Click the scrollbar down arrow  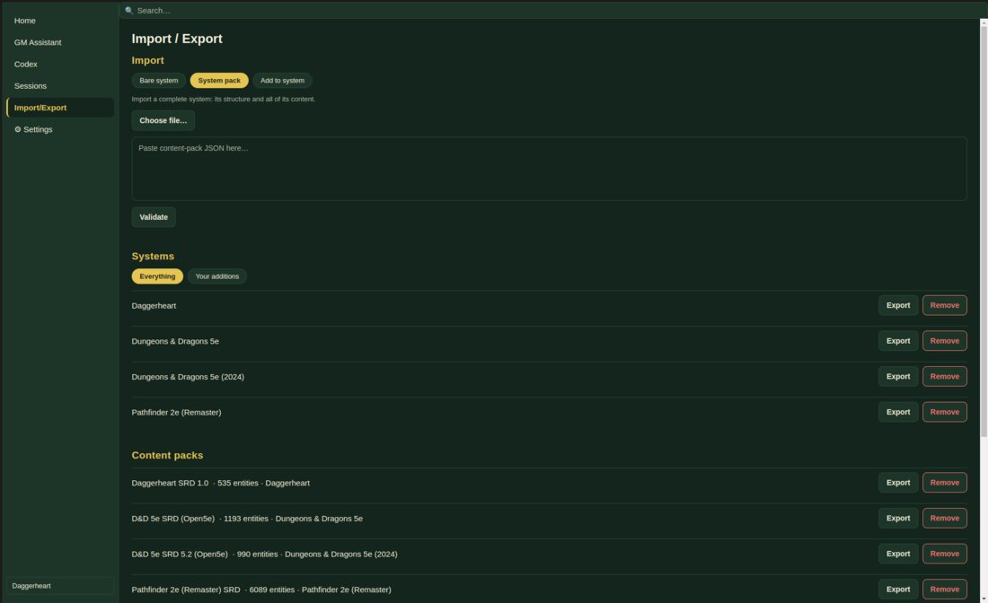984,599
